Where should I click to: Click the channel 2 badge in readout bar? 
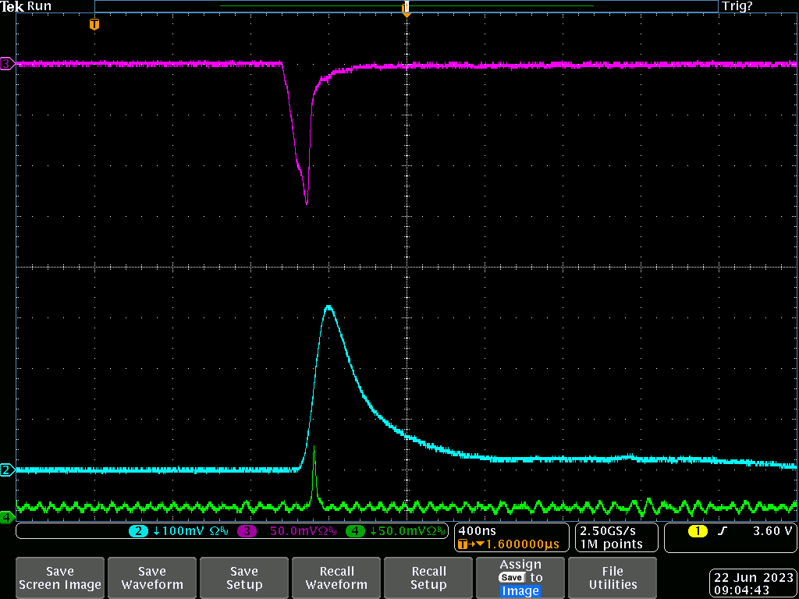138,531
